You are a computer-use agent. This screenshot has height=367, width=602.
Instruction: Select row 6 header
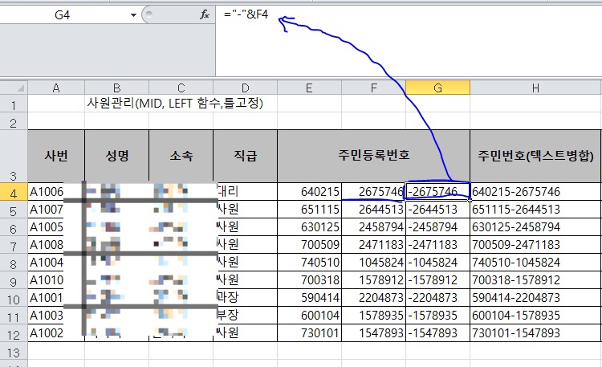(14, 227)
